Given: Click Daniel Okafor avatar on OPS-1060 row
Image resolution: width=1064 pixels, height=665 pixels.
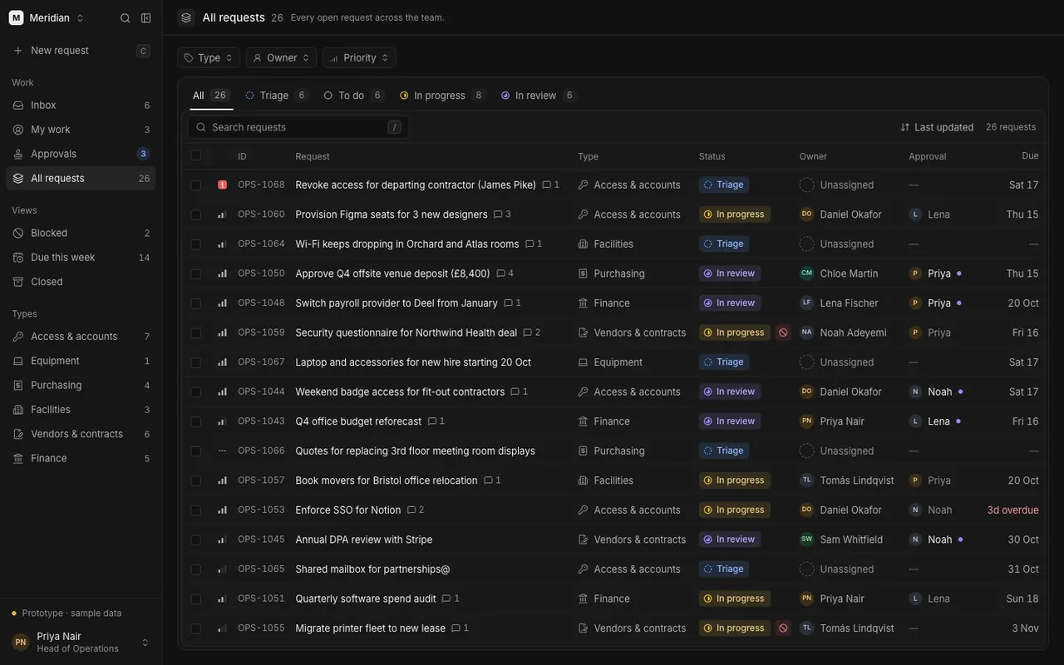Looking at the screenshot, I should click(806, 214).
